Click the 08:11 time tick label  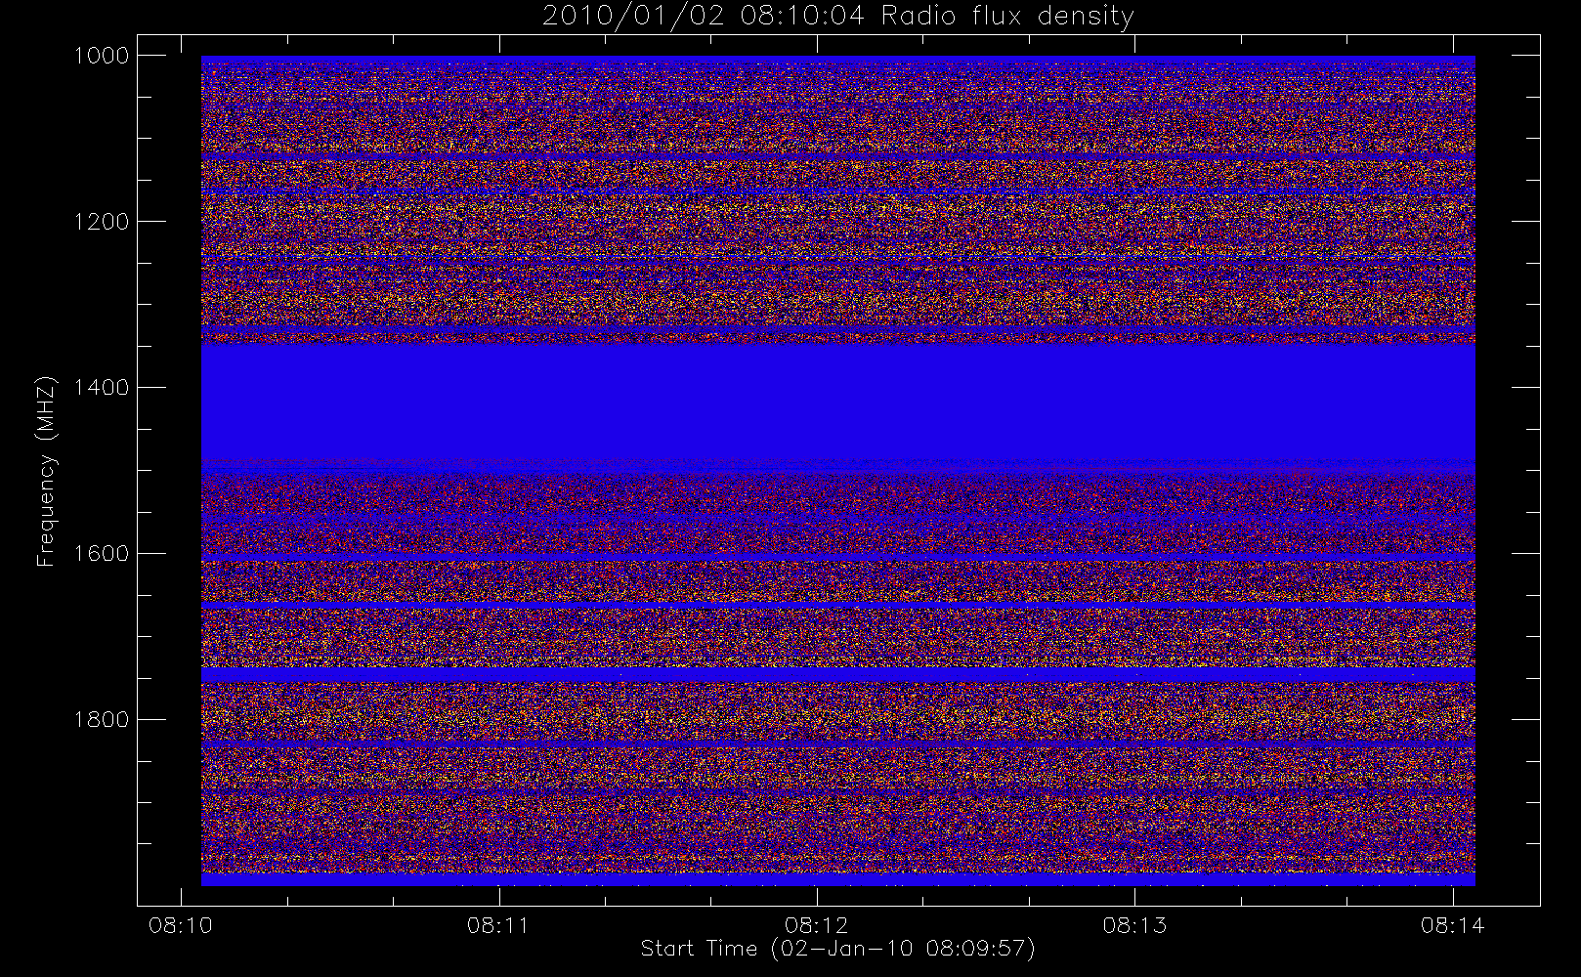point(498,925)
